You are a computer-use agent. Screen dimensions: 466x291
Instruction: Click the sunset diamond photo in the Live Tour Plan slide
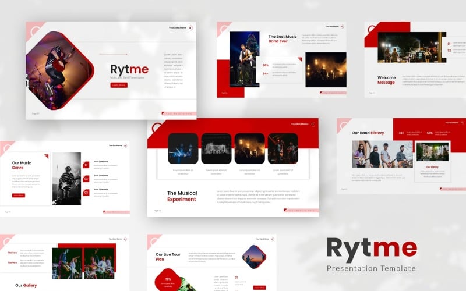pos(254,257)
